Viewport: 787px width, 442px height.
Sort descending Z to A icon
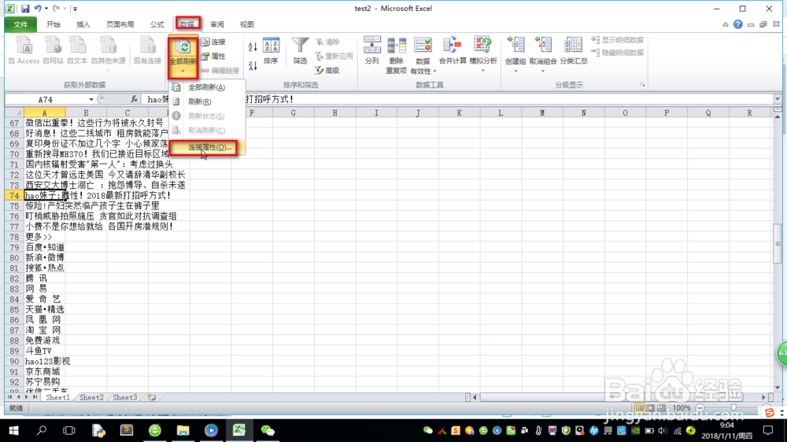click(x=253, y=65)
